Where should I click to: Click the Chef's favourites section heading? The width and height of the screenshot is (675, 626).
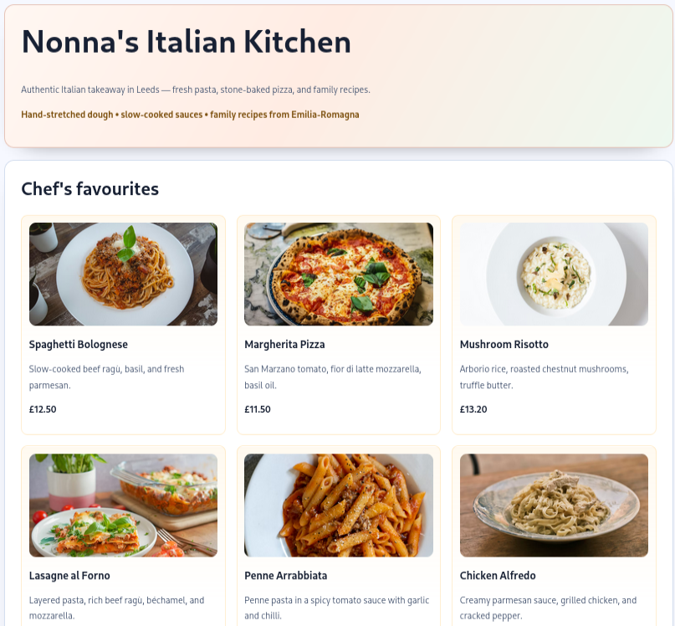point(89,189)
